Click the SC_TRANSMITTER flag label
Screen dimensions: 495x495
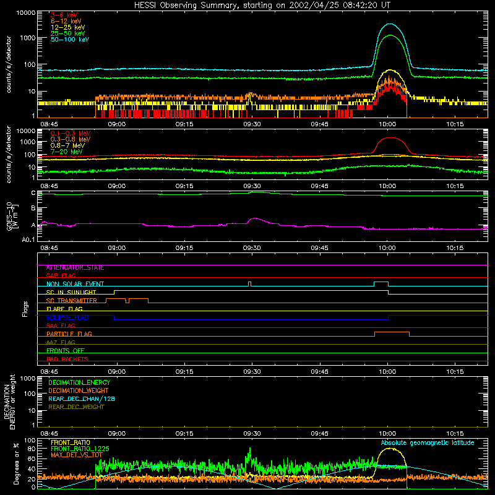(x=72, y=300)
